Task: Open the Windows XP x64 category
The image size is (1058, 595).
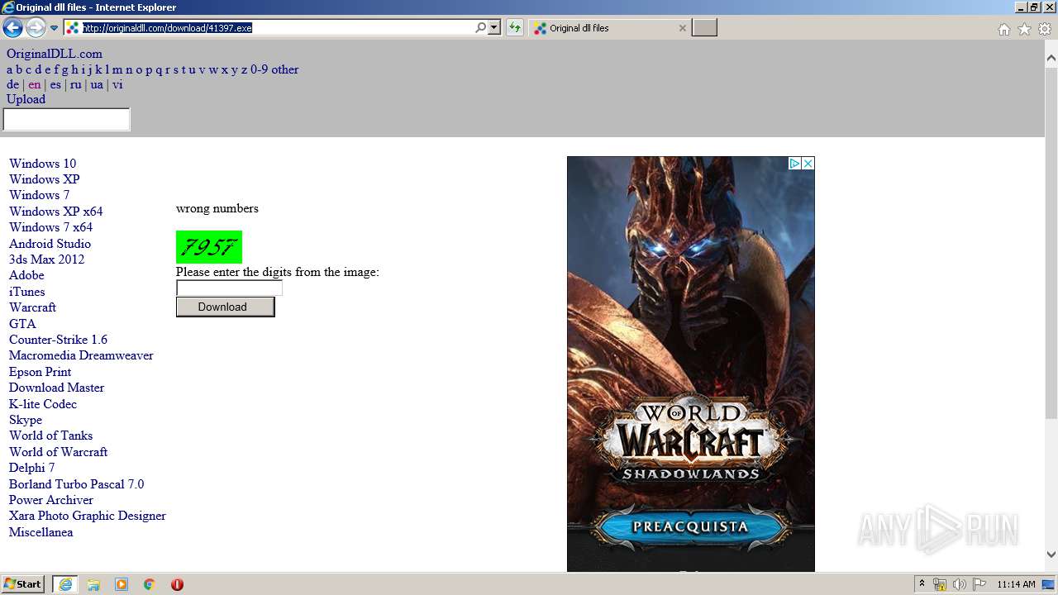Action: [x=56, y=212]
